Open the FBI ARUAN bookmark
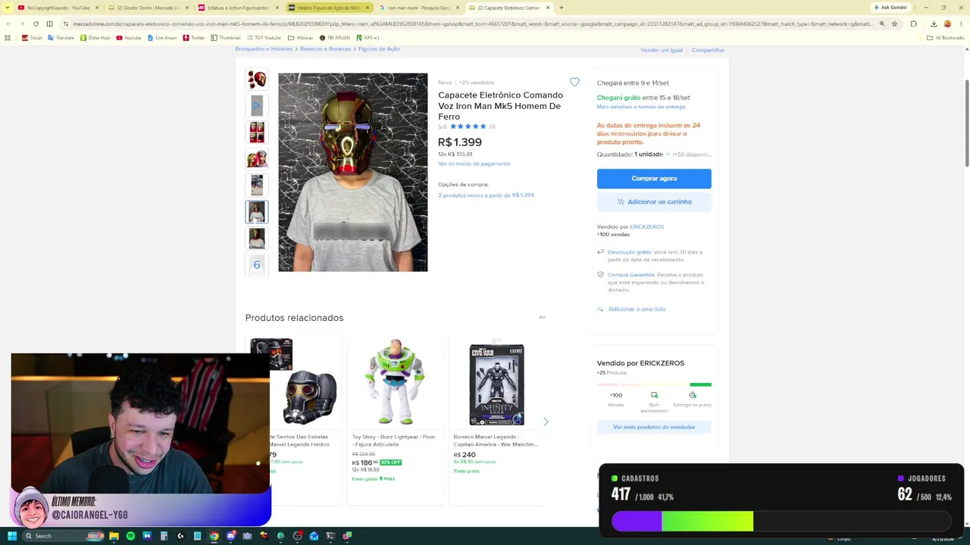Image resolution: width=970 pixels, height=545 pixels. coord(335,37)
